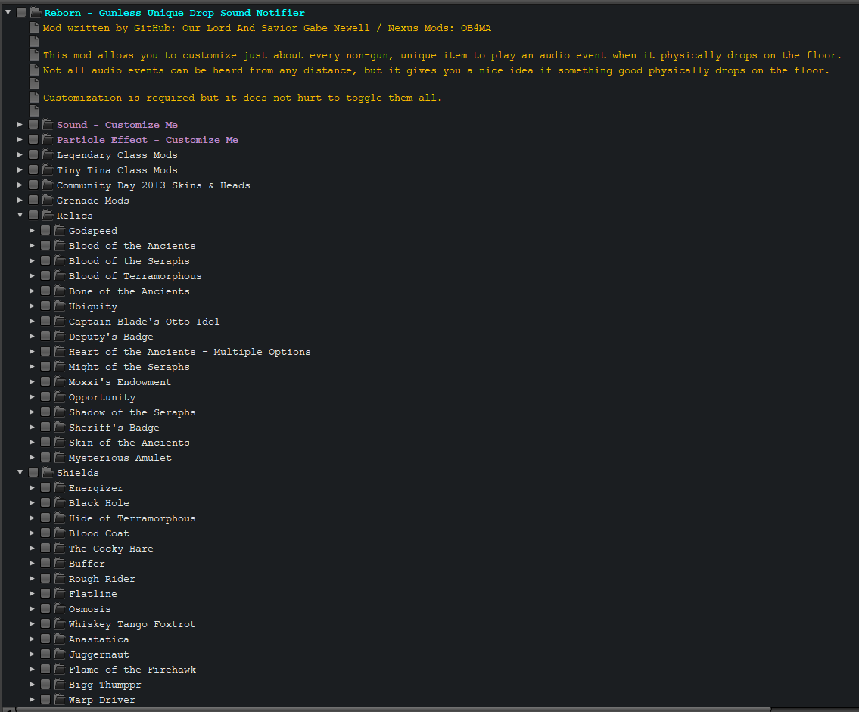Check the Flame of the Firehawk checkbox
The image size is (859, 712).
tap(45, 670)
